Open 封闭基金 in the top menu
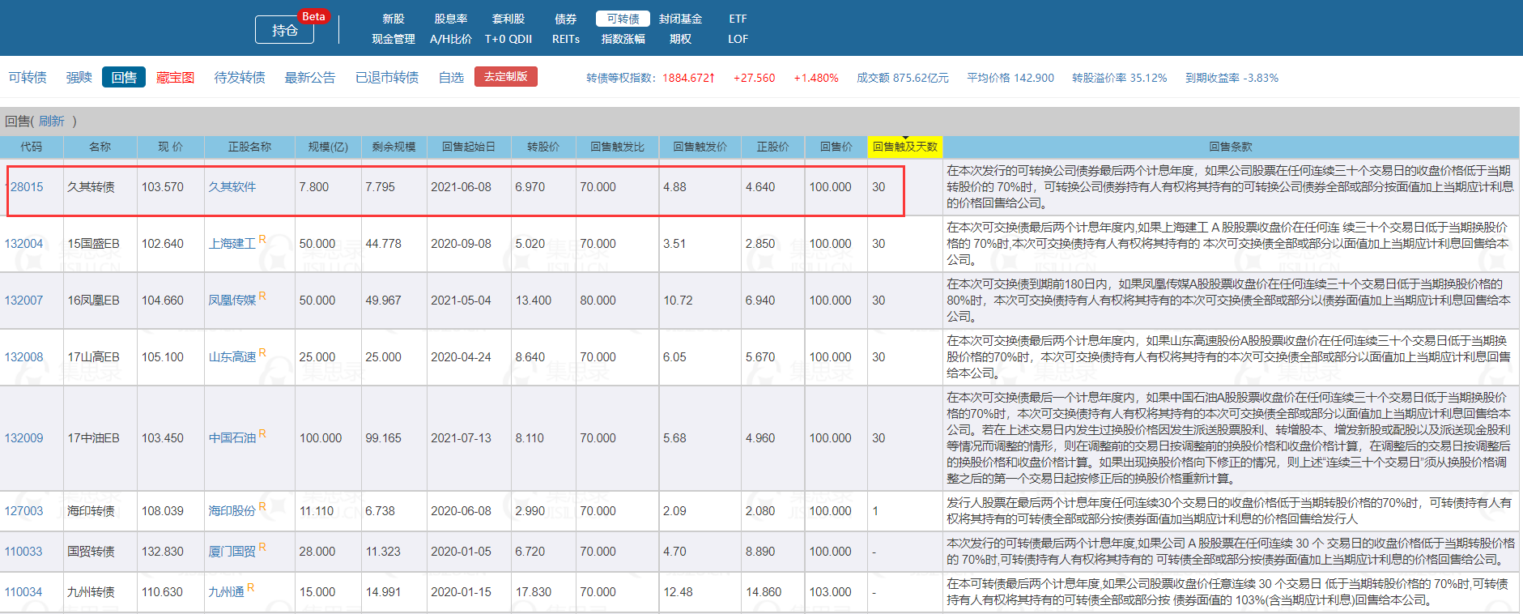This screenshot has width=1523, height=614. pos(680,19)
